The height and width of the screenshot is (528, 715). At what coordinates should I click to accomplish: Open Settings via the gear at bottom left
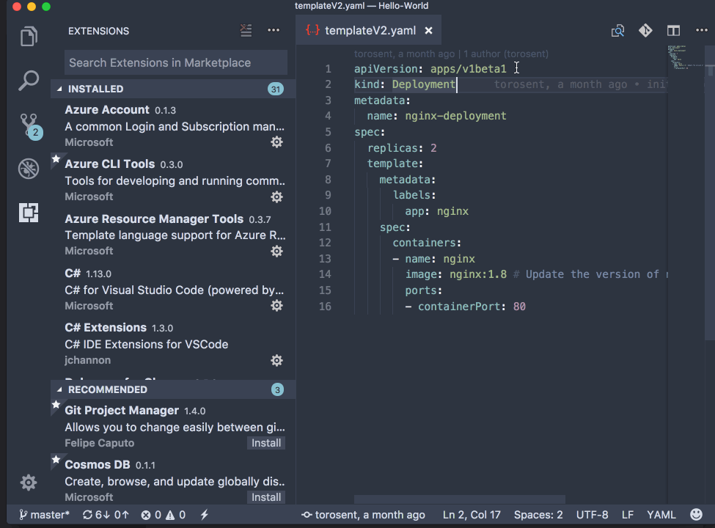point(28,482)
